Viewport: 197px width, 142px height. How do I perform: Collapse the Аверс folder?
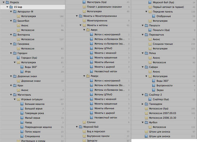tap(84, 30)
